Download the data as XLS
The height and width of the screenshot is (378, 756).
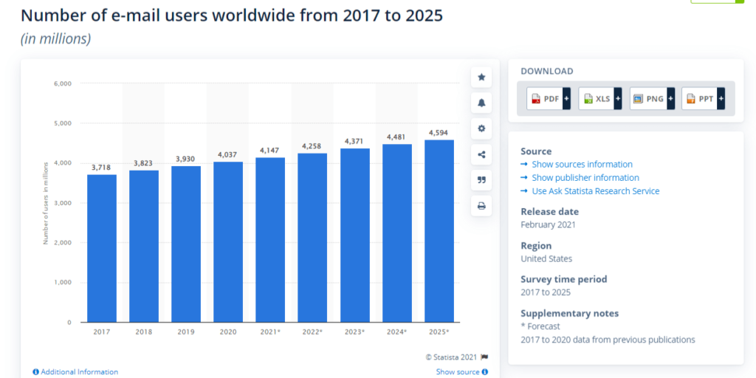pos(597,99)
